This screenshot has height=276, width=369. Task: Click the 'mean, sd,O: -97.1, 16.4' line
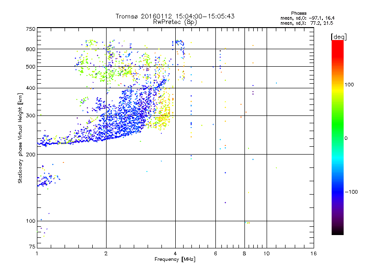307,18
